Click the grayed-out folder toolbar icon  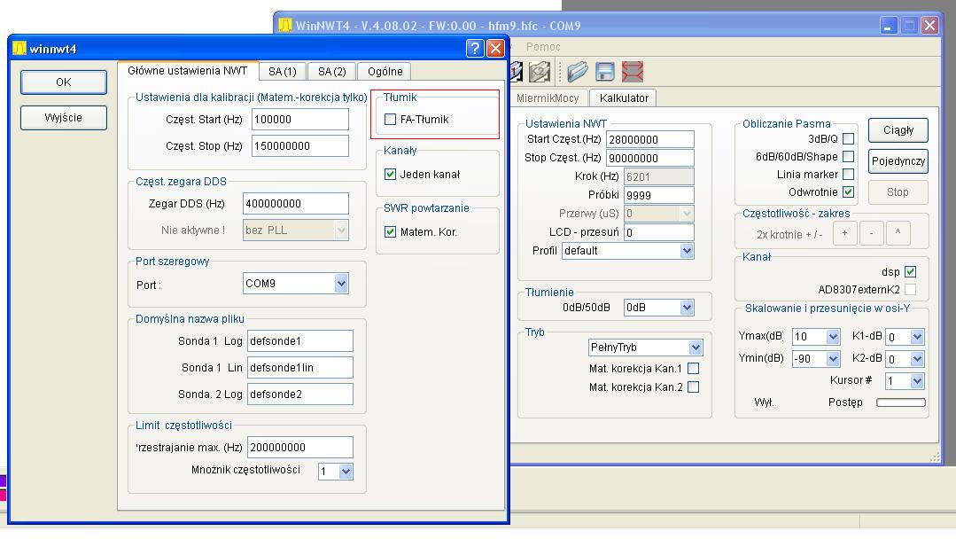(x=540, y=72)
